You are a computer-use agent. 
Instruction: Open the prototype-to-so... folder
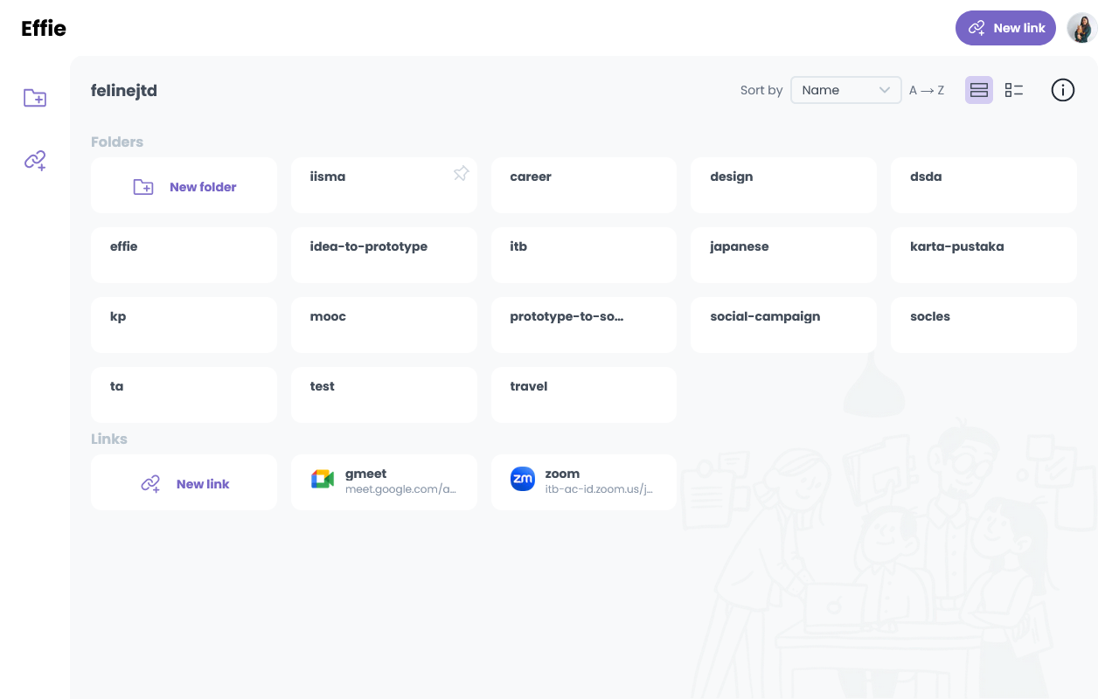[584, 325]
